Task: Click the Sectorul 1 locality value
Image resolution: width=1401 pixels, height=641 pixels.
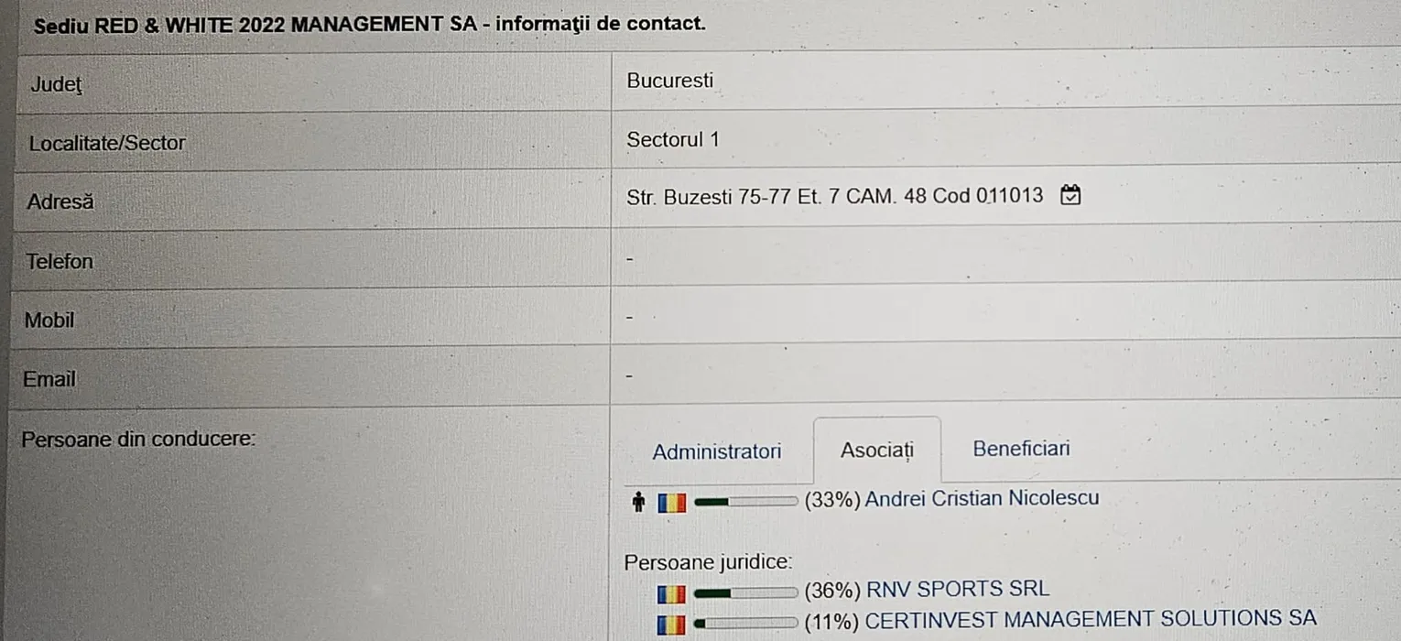Action: point(673,140)
